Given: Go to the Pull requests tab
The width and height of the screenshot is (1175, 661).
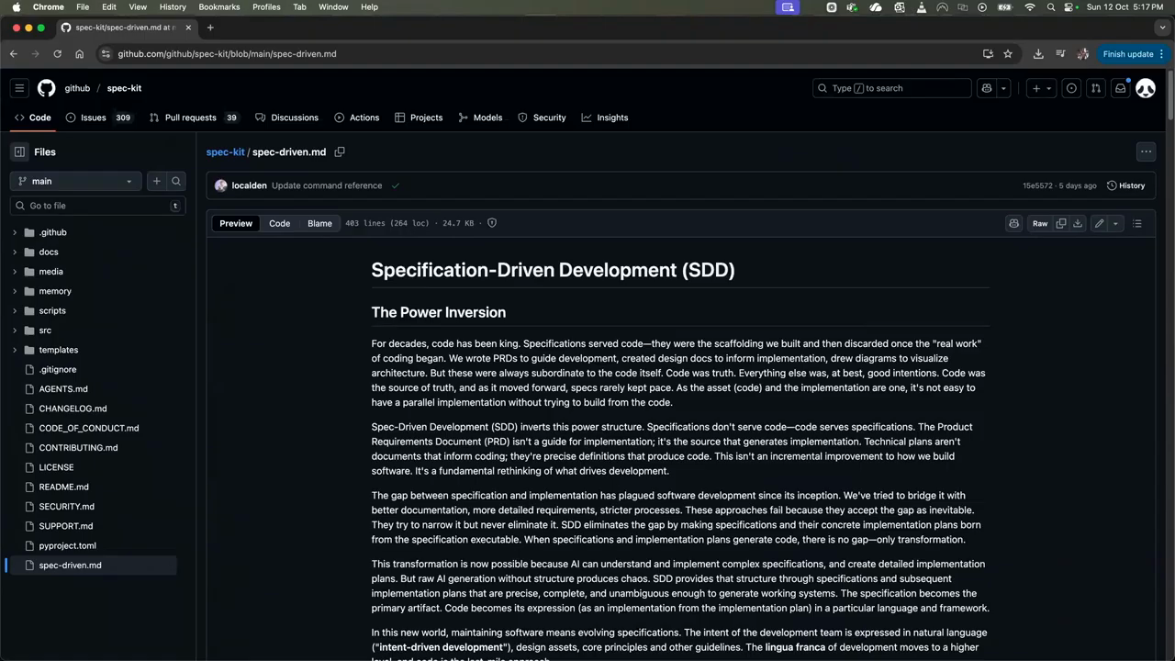Looking at the screenshot, I should [190, 118].
